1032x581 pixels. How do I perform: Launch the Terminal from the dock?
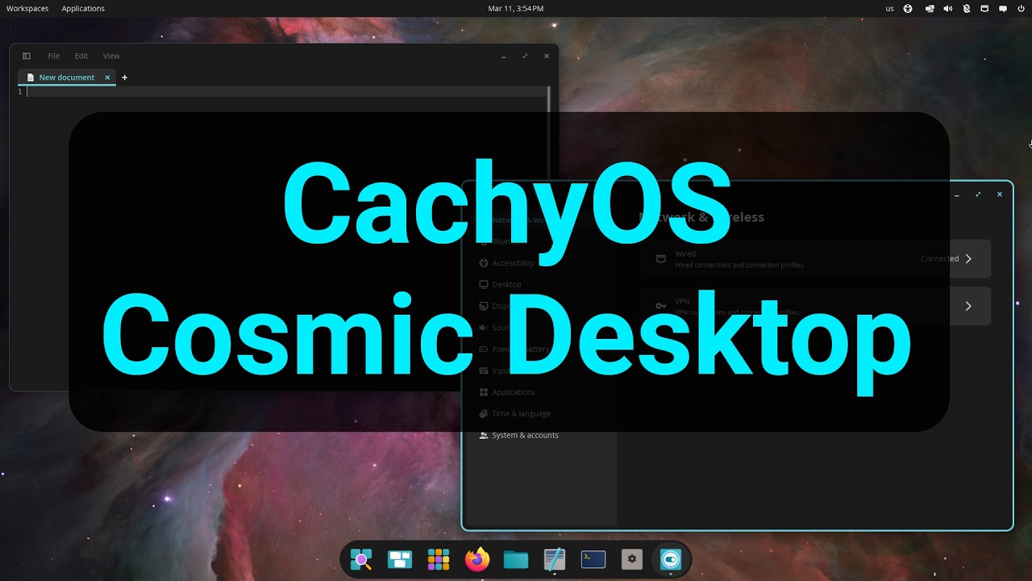click(593, 559)
